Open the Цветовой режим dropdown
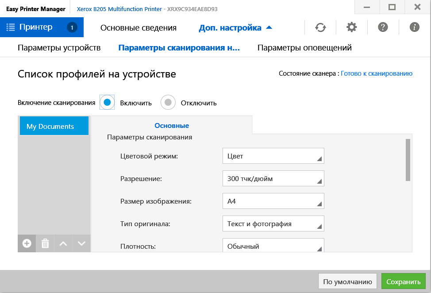 pos(273,156)
